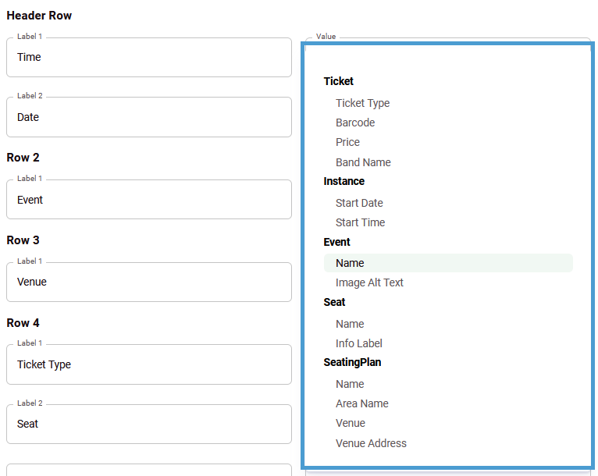Click Row 3 Label 1 Venue field
598x476 pixels.
click(x=149, y=282)
